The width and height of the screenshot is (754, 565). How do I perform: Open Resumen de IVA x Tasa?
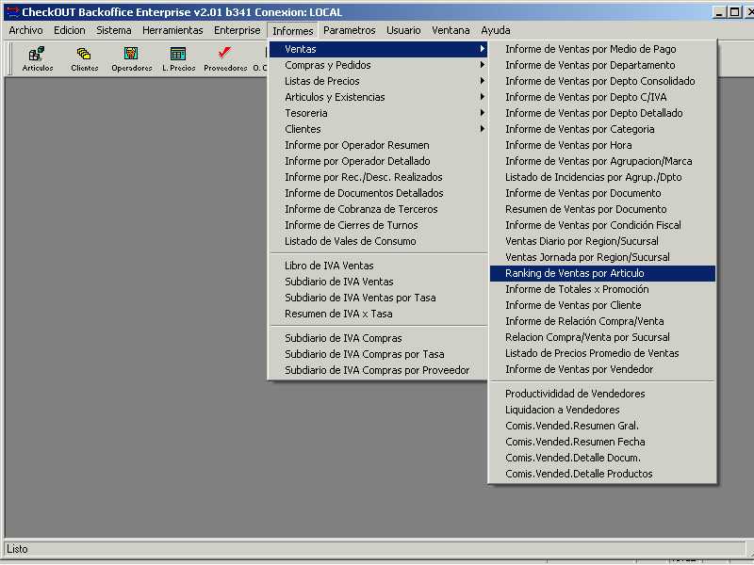(378, 314)
